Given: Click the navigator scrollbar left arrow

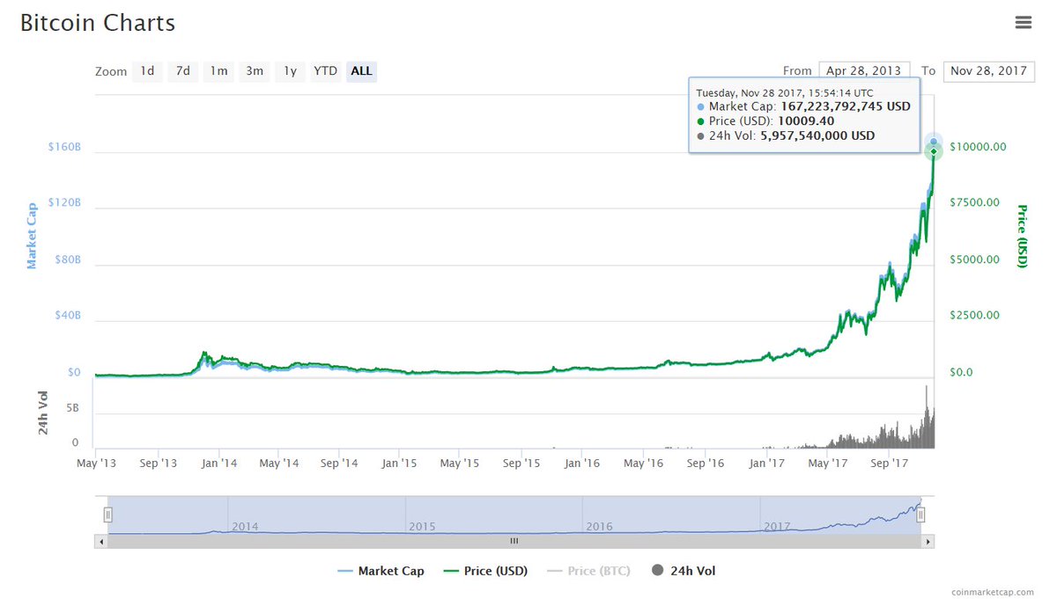Looking at the screenshot, I should pyautogui.click(x=100, y=542).
